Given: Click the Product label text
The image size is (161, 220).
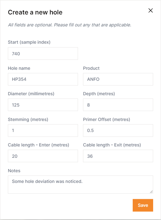Looking at the screenshot, I should point(91,68).
